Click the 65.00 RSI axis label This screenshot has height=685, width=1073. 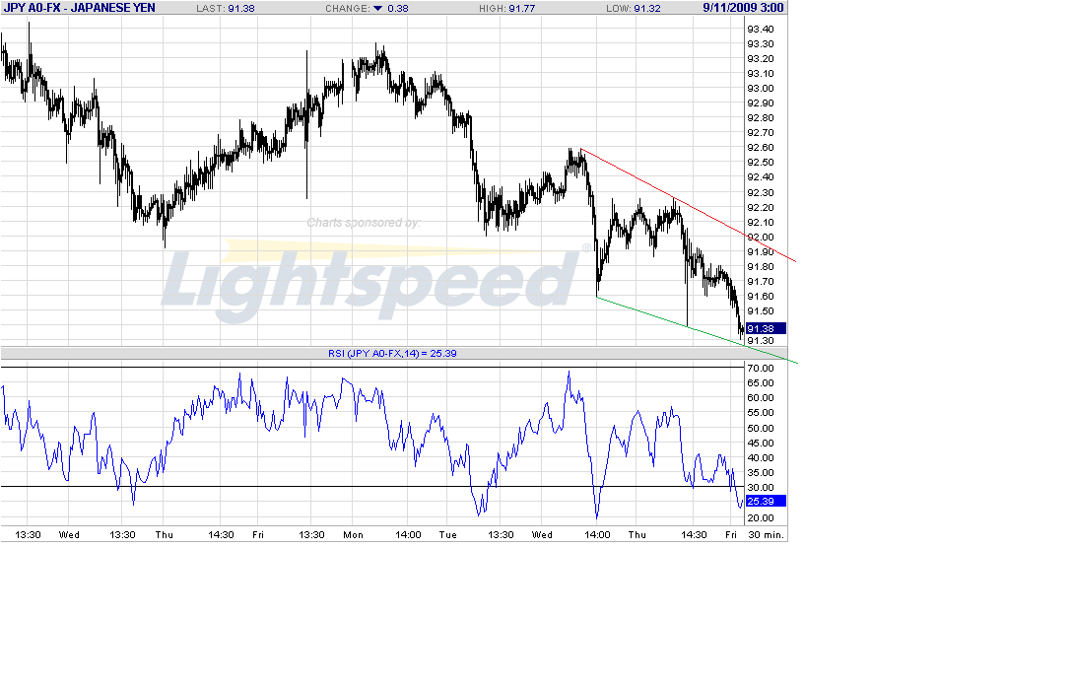761,383
